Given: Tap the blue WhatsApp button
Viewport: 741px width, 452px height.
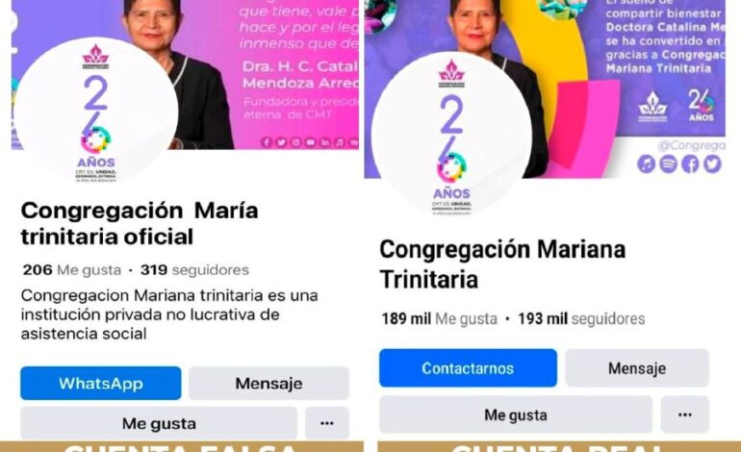Looking at the screenshot, I should [101, 383].
